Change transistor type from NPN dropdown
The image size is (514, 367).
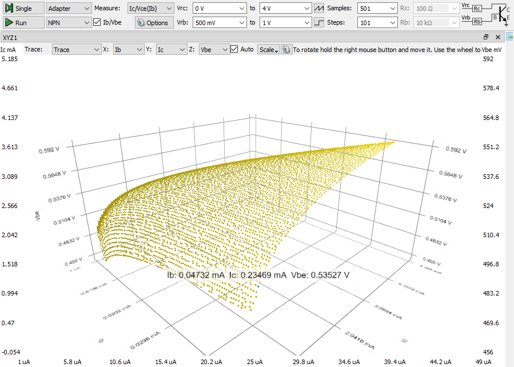coord(69,23)
